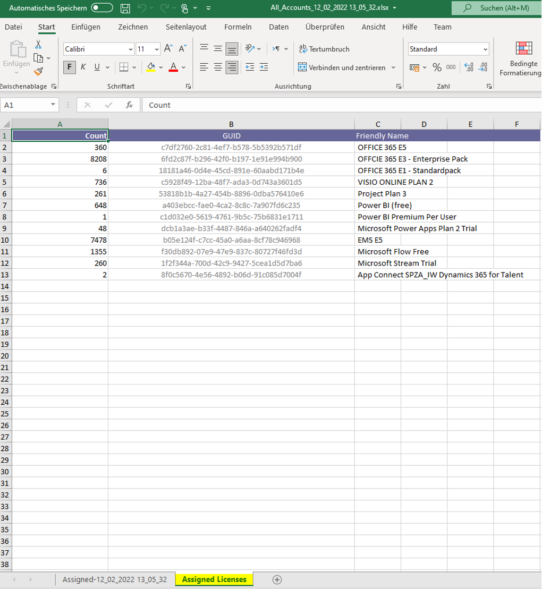Switch to the Zeichnen ribbon tab
The height and width of the screenshot is (589, 542).
133,27
